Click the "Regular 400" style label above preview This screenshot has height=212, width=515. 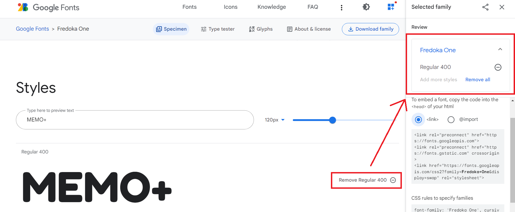click(x=35, y=152)
